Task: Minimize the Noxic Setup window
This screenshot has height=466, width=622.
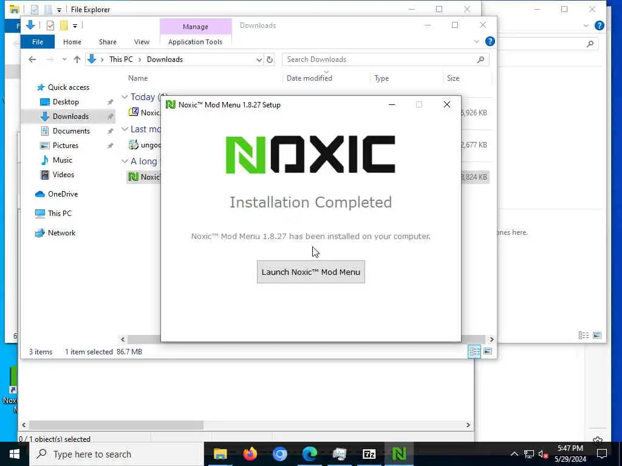Action: (x=392, y=104)
